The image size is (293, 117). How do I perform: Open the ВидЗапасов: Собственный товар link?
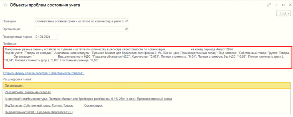coord(39,106)
